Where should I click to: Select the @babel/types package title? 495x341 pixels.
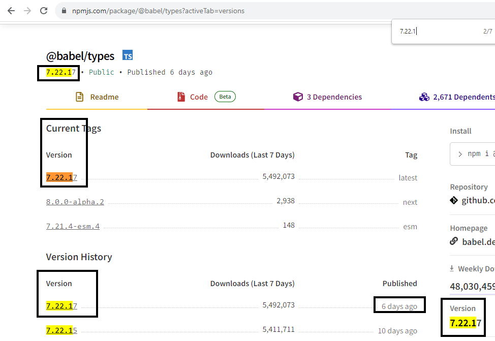[x=80, y=56]
